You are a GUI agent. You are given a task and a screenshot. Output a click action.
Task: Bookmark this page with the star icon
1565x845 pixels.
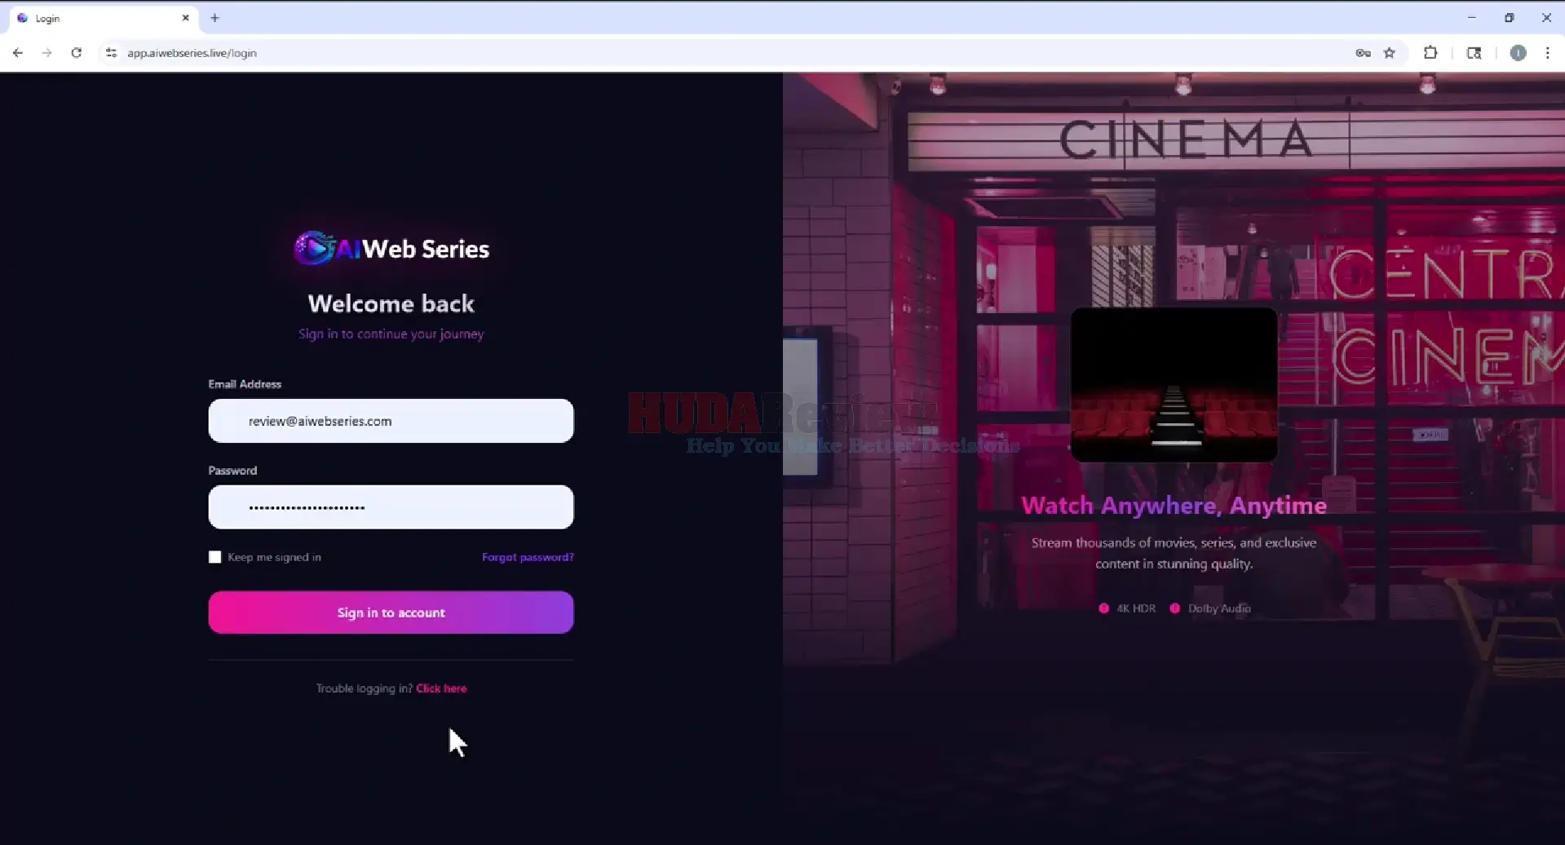[x=1390, y=53]
